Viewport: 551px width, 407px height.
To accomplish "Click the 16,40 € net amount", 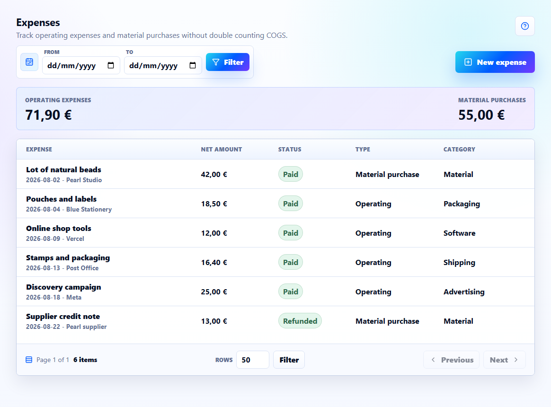I will 214,262.
